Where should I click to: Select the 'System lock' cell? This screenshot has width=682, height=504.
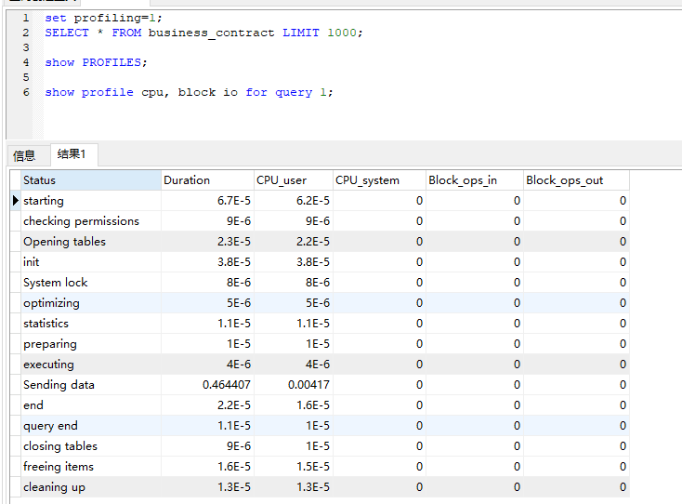pos(91,283)
